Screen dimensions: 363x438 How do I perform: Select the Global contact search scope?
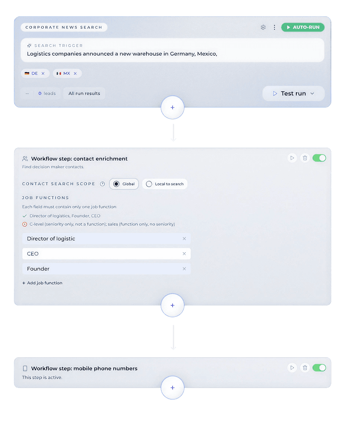[124, 184]
